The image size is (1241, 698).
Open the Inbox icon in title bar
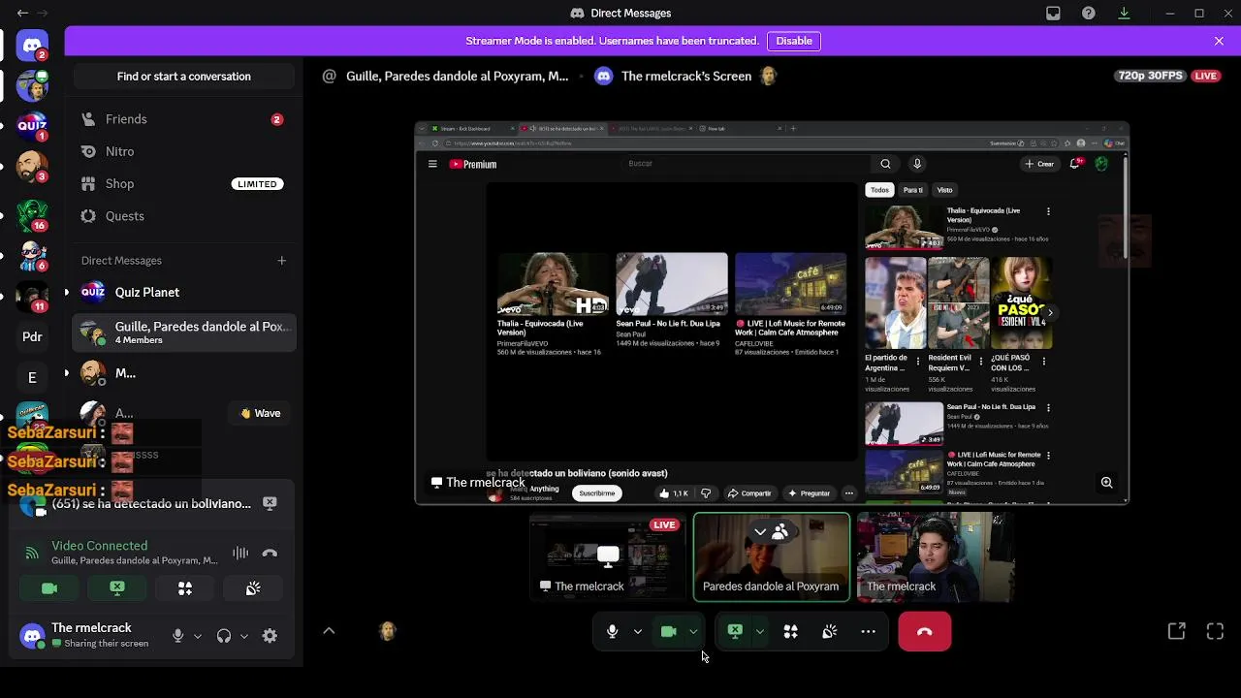pyautogui.click(x=1053, y=13)
